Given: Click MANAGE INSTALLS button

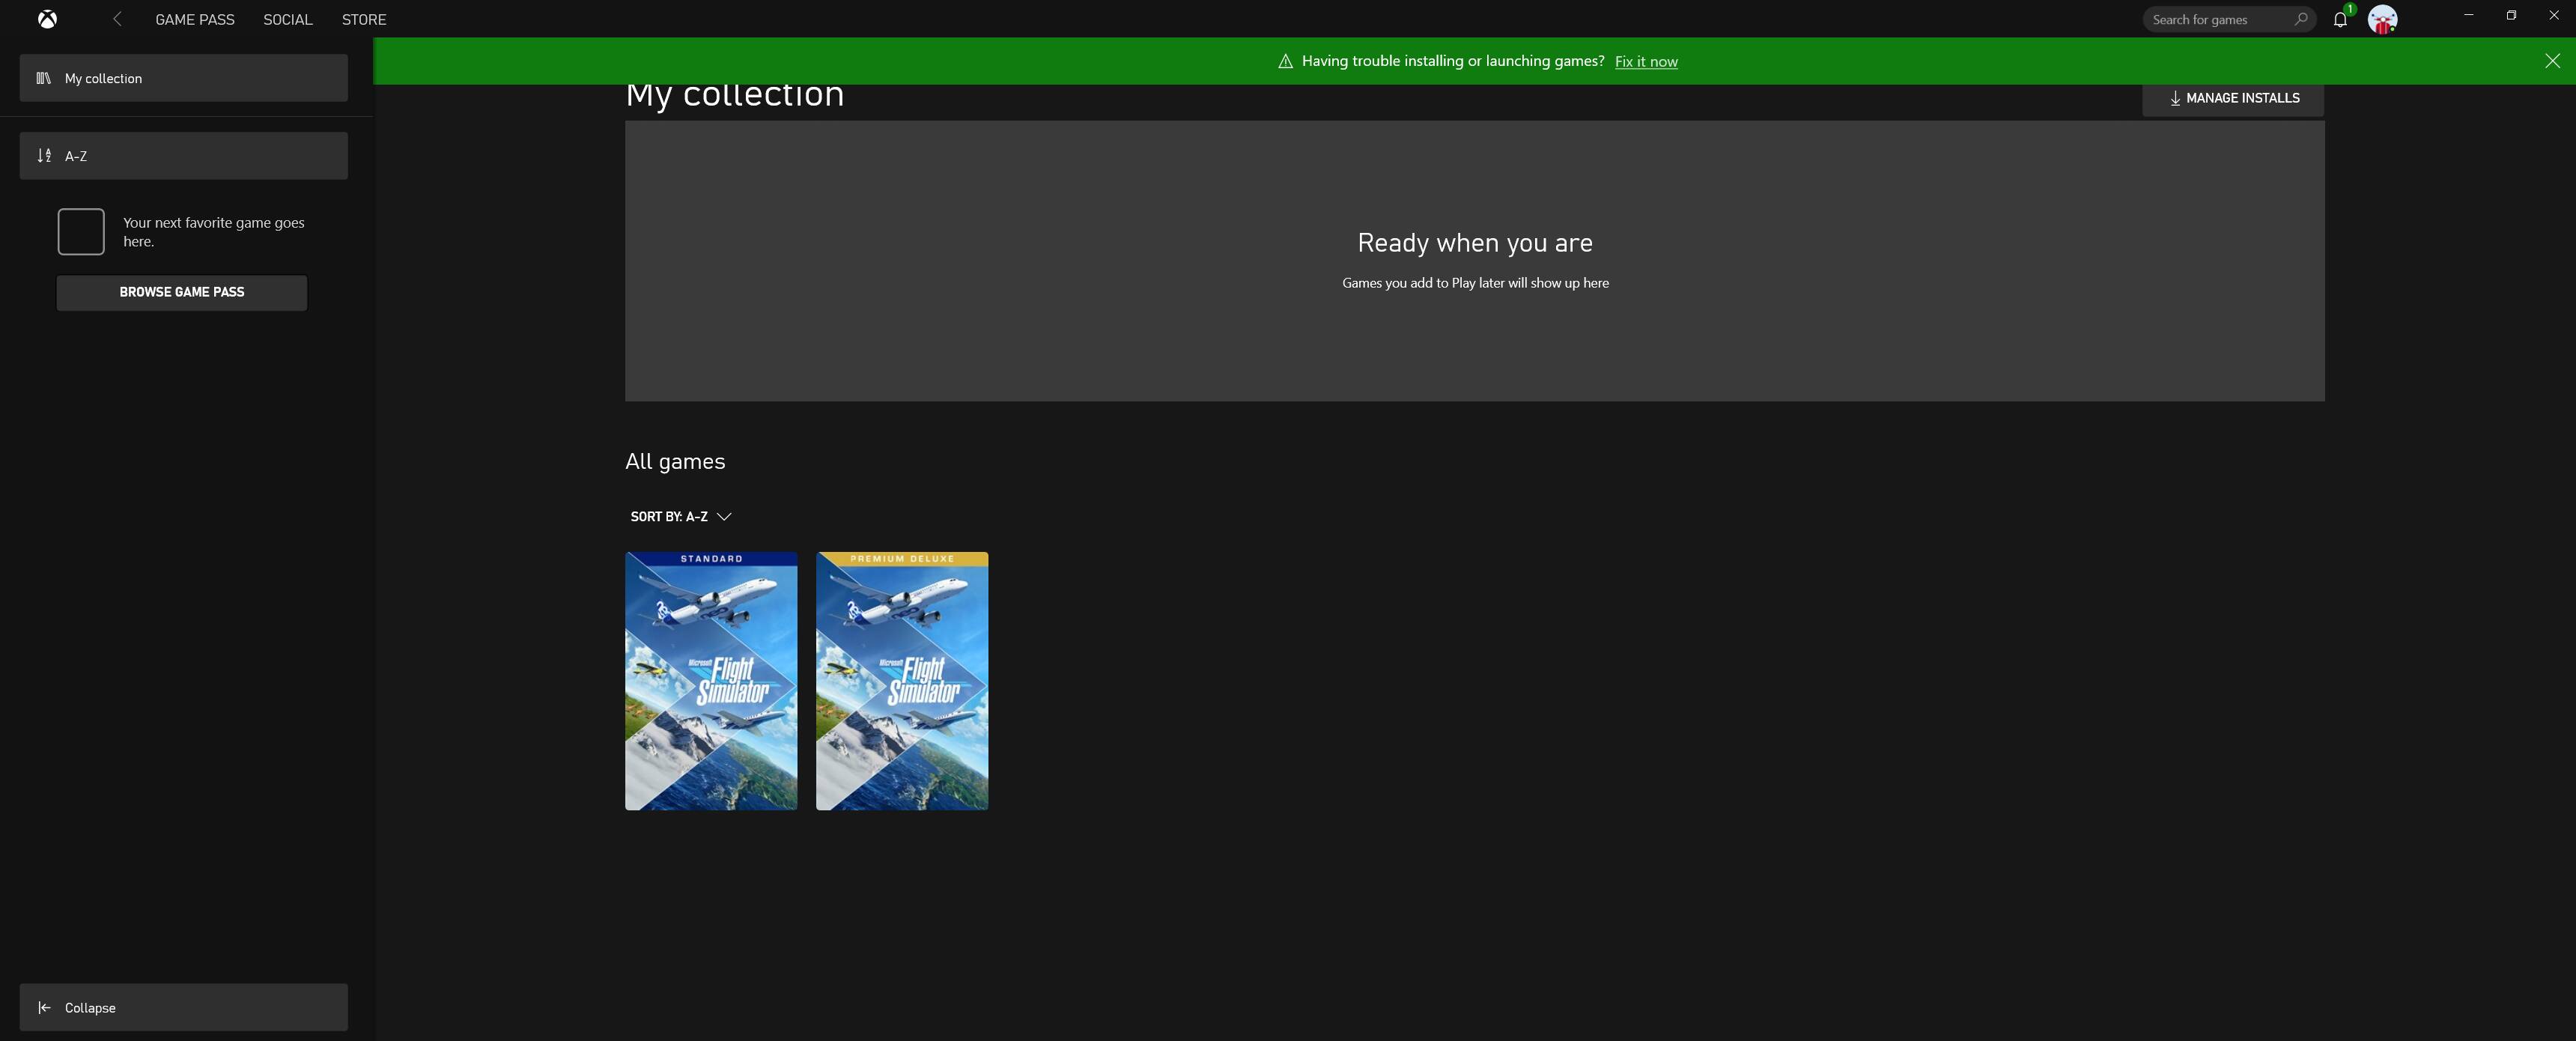Looking at the screenshot, I should (x=2233, y=98).
